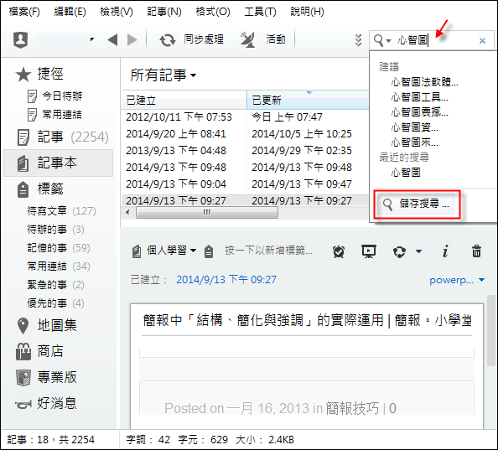Open the search options magnifier dropdown
The width and height of the screenshot is (498, 450).
pos(382,40)
